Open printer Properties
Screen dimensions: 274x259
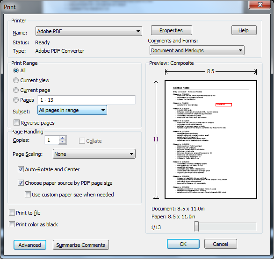(x=172, y=30)
